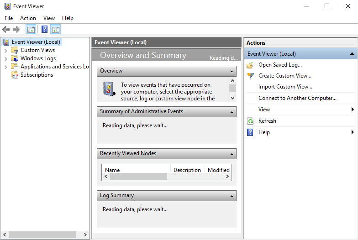Select the Subscriptions tree item
358x240 pixels.
[37, 75]
